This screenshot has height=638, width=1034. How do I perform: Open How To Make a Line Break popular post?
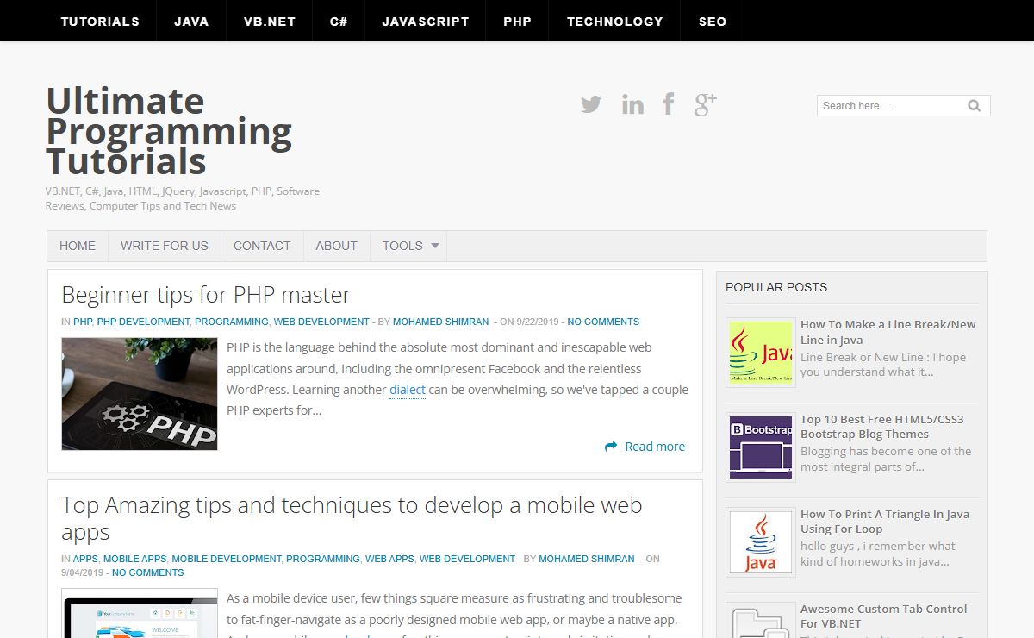(x=888, y=332)
